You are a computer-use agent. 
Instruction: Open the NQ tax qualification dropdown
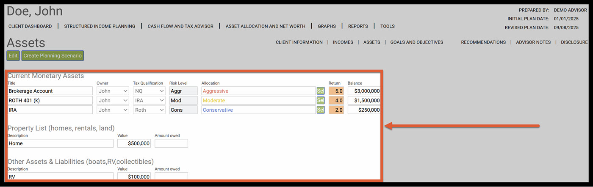coord(149,91)
